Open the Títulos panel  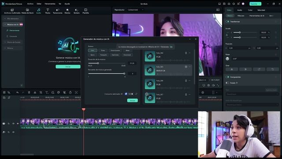click(48, 11)
